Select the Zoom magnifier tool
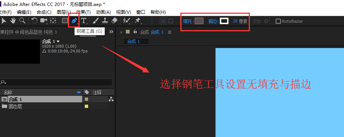 [x=22, y=21]
